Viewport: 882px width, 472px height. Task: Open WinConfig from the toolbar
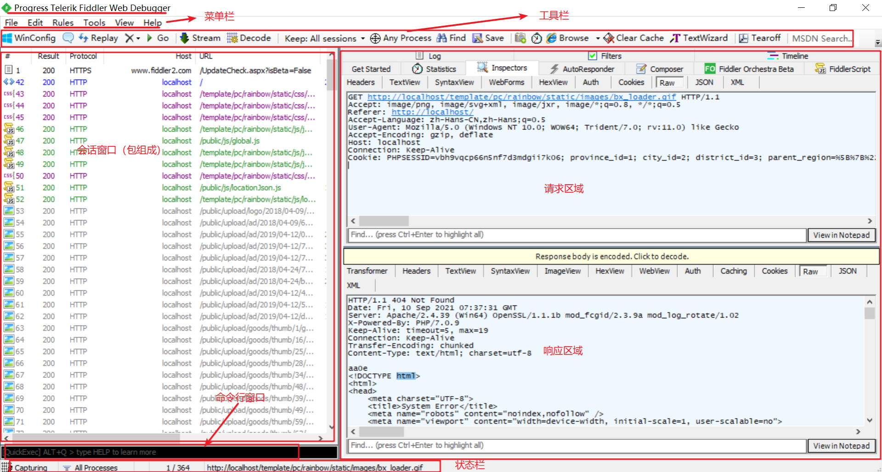click(x=29, y=38)
